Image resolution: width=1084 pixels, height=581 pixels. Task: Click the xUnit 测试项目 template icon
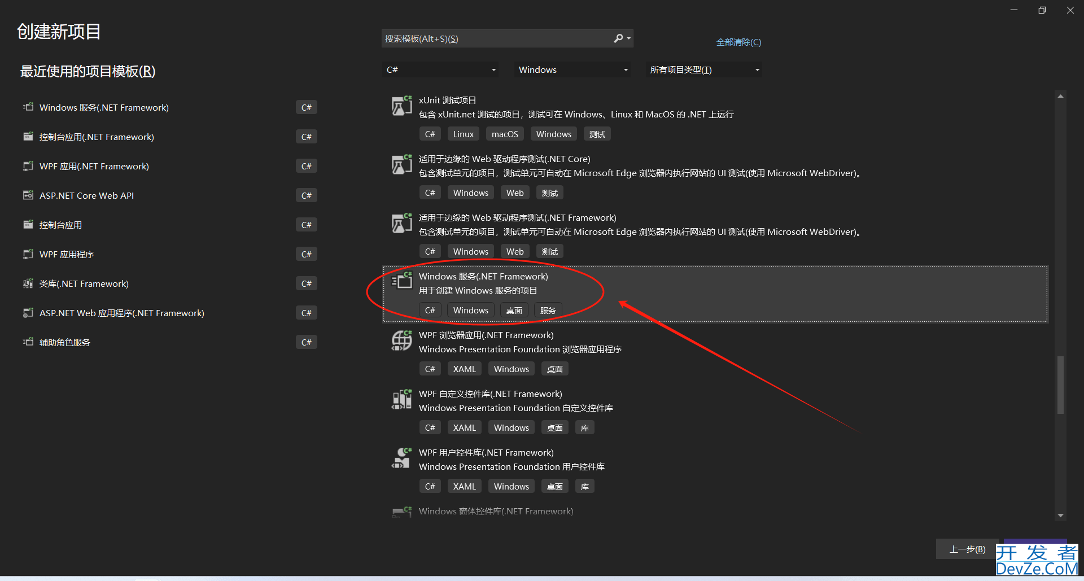pyautogui.click(x=402, y=106)
